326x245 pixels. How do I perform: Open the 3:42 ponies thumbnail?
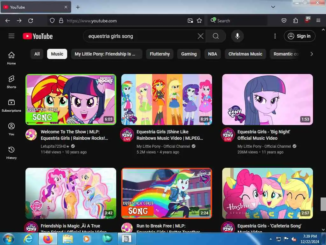tap(71, 193)
